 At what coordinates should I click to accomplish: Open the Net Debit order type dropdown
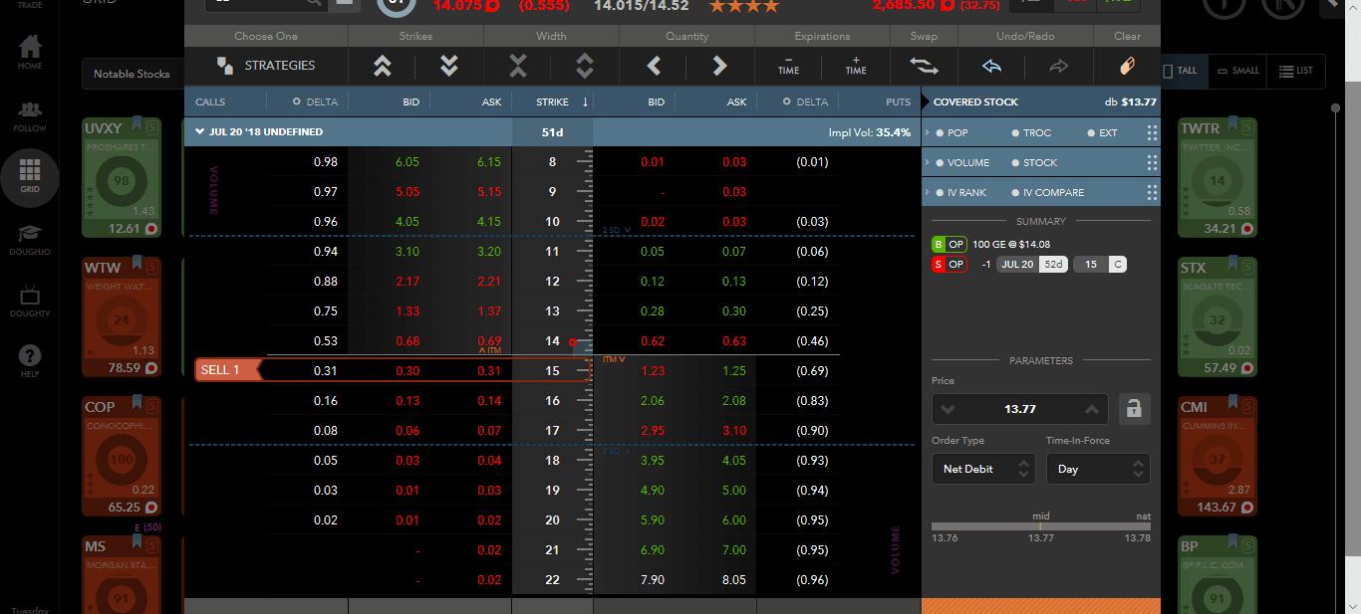983,468
